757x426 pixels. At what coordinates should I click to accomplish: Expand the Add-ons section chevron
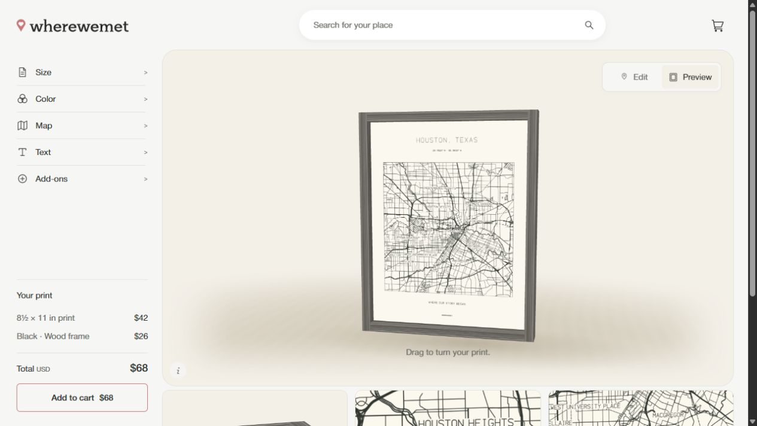[145, 179]
